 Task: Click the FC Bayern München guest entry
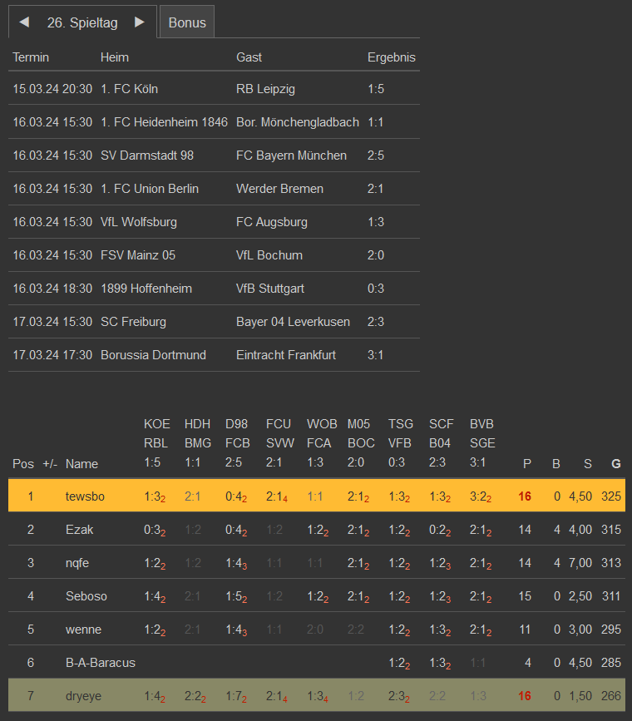pyautogui.click(x=291, y=156)
